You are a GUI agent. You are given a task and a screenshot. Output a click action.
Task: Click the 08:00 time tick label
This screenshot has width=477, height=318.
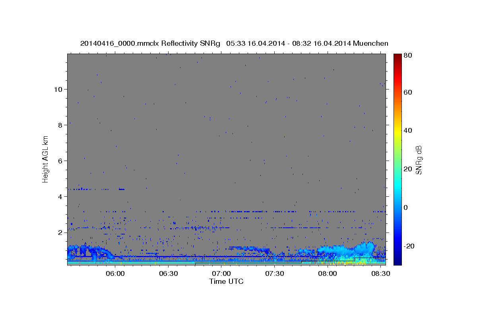pyautogui.click(x=328, y=274)
